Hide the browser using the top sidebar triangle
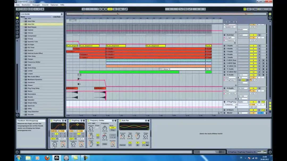 click(x=17, y=14)
